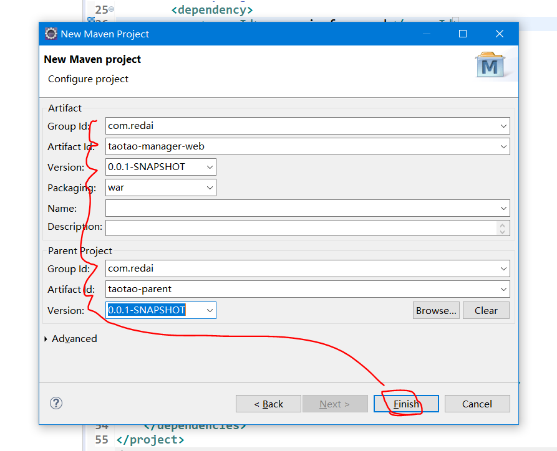The width and height of the screenshot is (557, 451).
Task: Click the Maven M wizard banner icon
Action: [490, 65]
